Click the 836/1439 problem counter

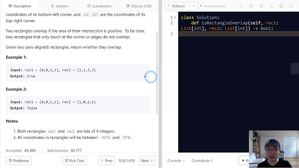(127, 161)
